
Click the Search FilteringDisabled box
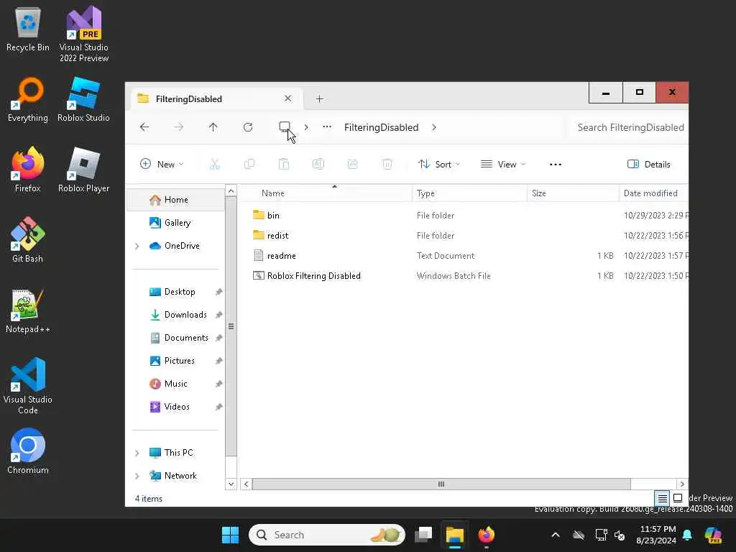pyautogui.click(x=627, y=127)
